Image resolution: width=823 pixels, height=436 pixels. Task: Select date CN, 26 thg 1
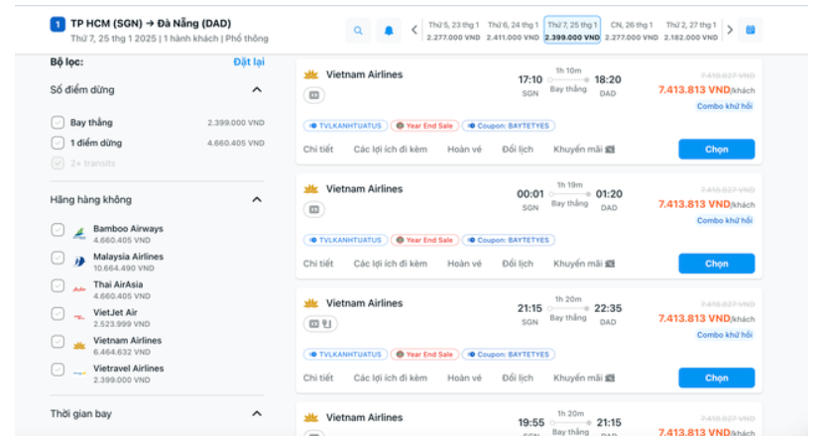632,31
